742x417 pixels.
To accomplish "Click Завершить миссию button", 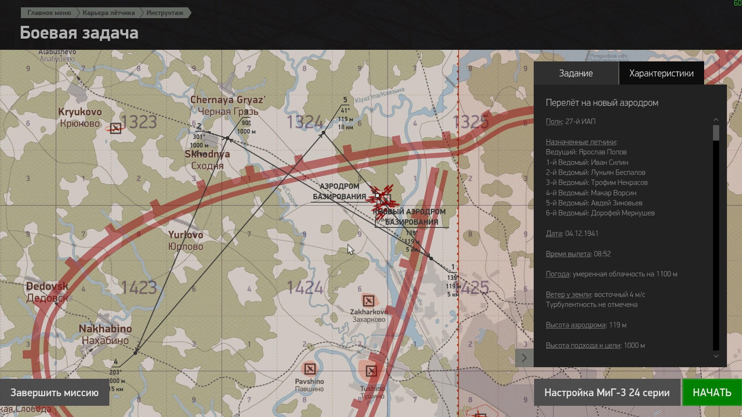I will pos(54,392).
